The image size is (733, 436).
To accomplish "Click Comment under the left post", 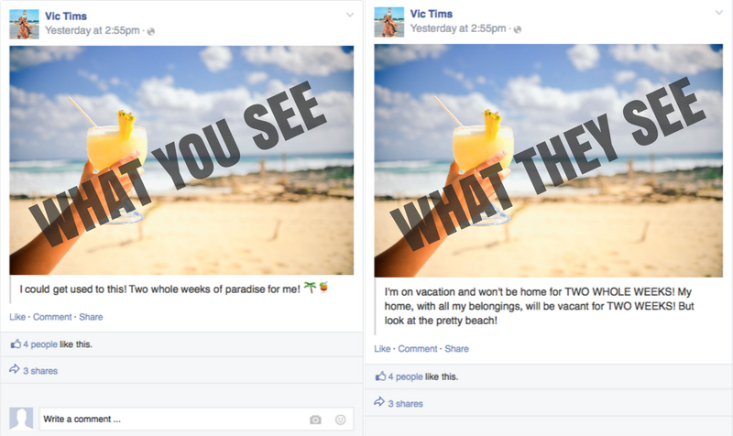I will pos(52,317).
